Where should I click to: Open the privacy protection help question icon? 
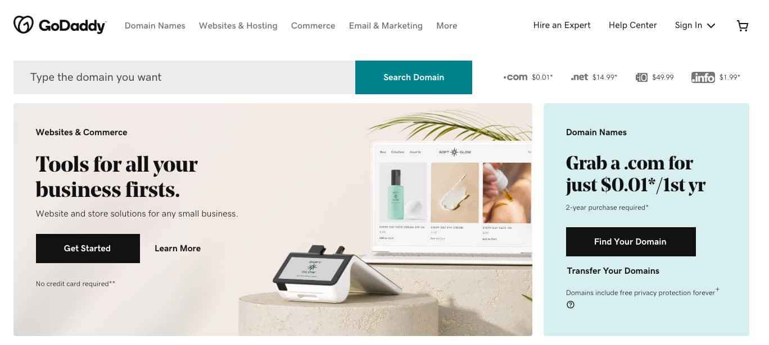571,305
